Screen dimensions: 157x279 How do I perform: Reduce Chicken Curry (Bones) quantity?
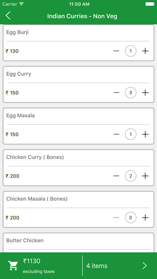(116, 176)
